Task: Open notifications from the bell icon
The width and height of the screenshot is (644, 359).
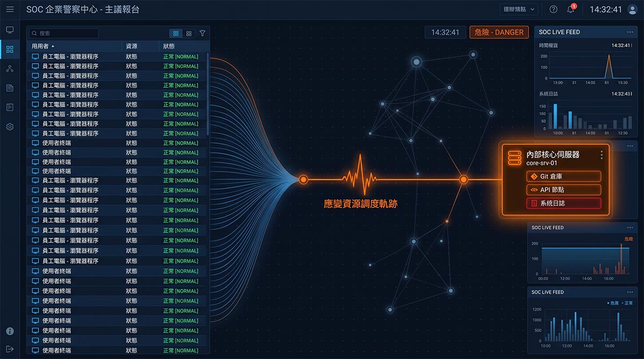Action: 570,9
